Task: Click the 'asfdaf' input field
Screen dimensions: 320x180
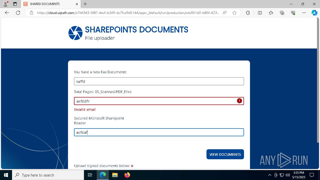Action: click(159, 132)
